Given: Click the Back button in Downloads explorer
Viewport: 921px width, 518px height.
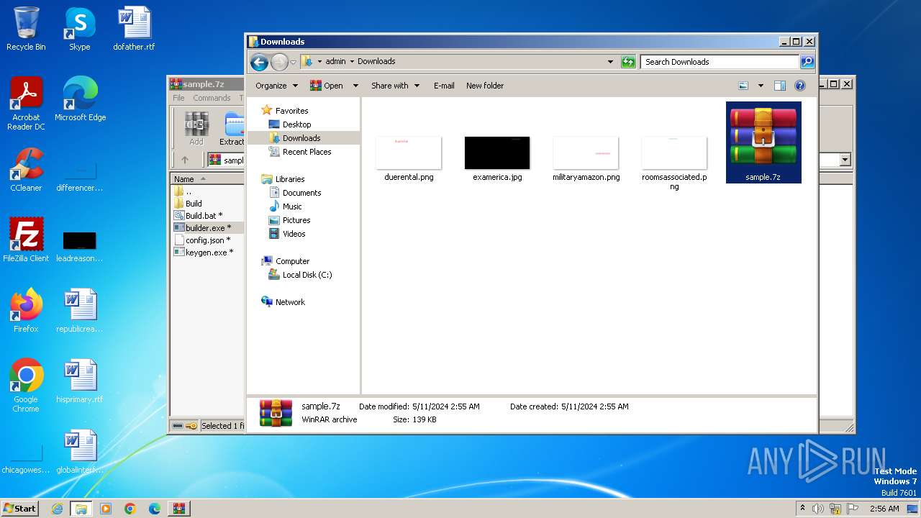Looking at the screenshot, I should [259, 62].
